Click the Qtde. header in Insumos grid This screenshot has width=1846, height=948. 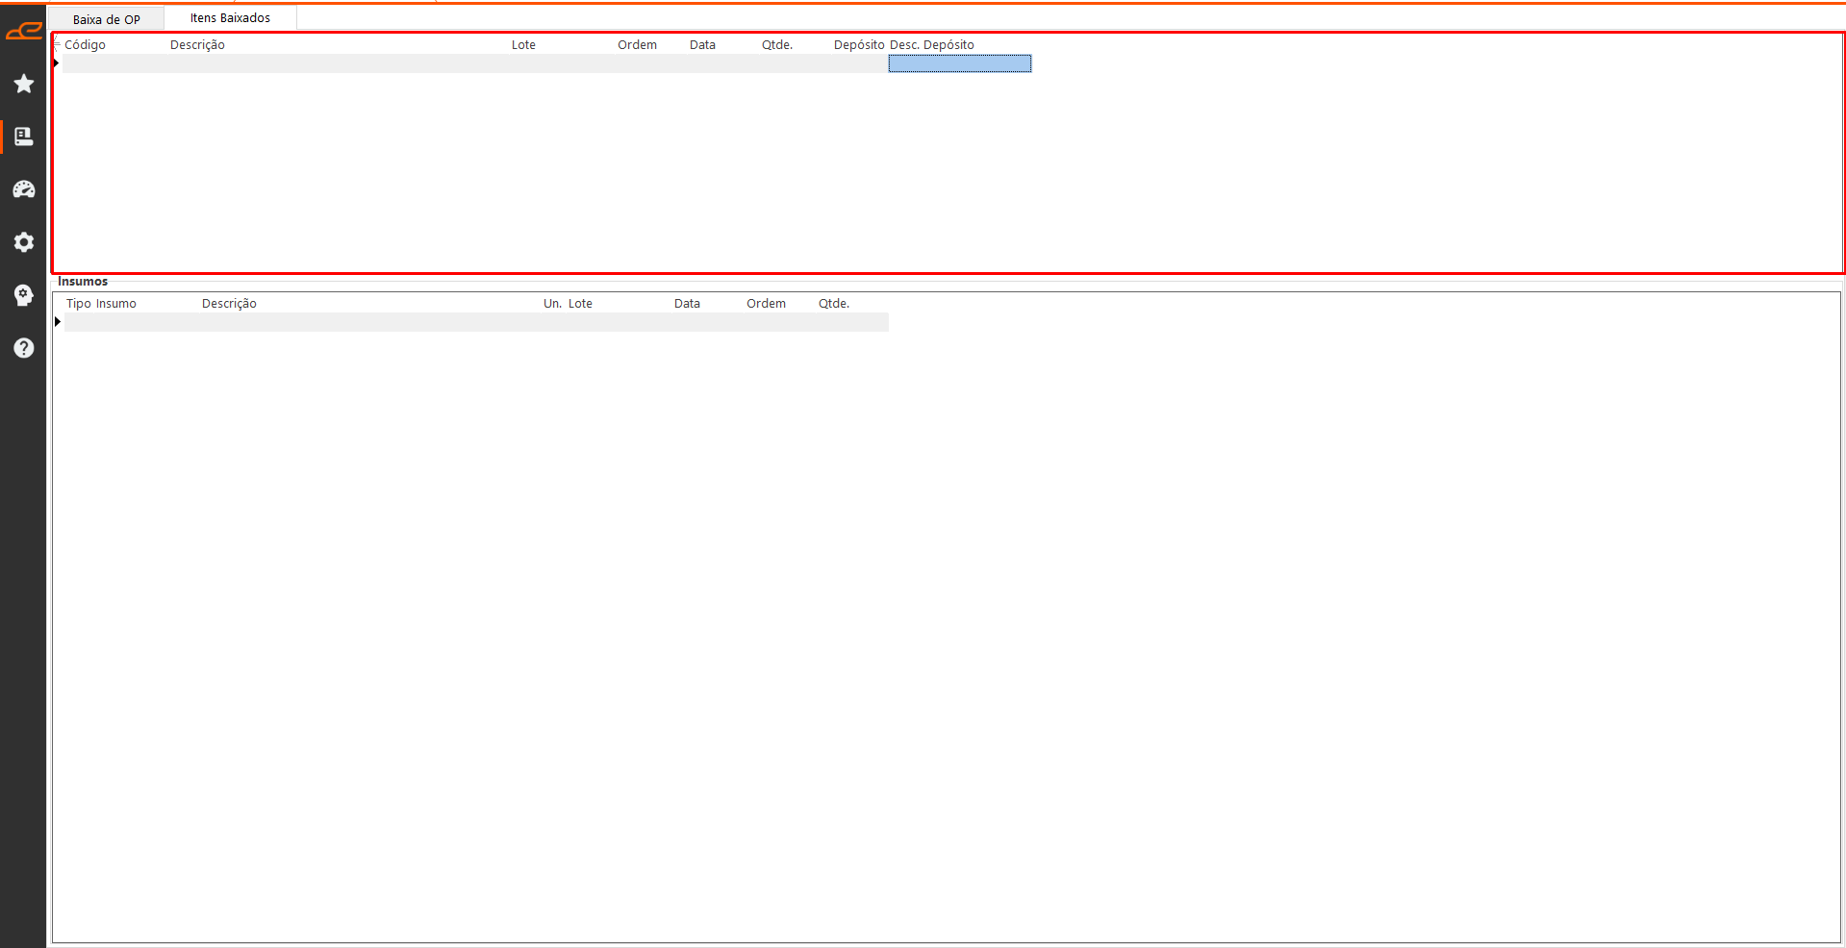pyautogui.click(x=833, y=304)
